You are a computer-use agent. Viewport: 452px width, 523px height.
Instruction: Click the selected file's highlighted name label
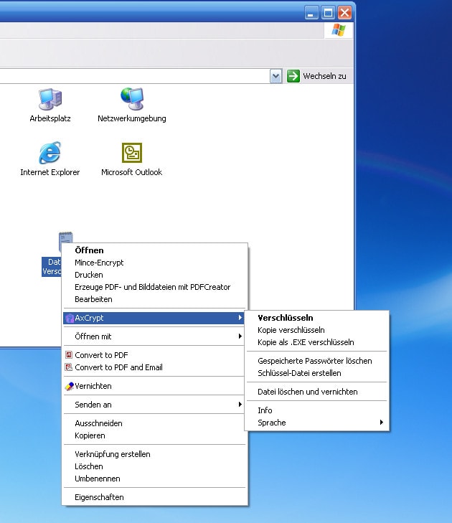52,266
